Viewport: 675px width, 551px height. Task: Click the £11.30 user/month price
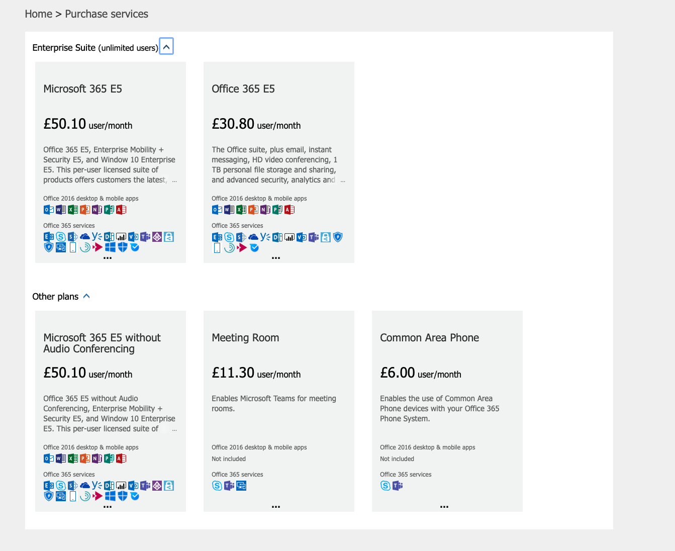(x=256, y=373)
